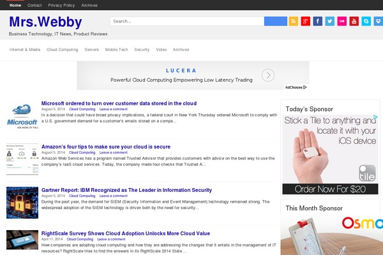Open the Google Plus social icon
Viewport: 383px width, 255px height.
[305, 21]
